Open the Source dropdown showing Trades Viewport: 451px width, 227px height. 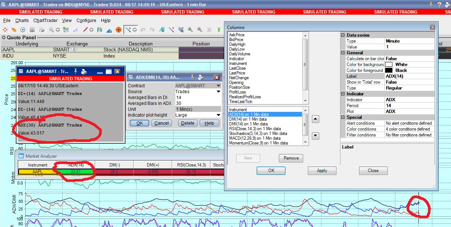coord(219,92)
